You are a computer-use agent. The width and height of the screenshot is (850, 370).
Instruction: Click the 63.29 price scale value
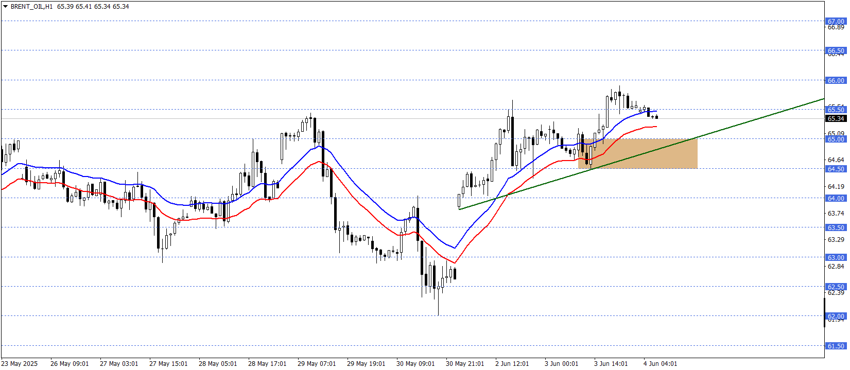tap(836, 240)
